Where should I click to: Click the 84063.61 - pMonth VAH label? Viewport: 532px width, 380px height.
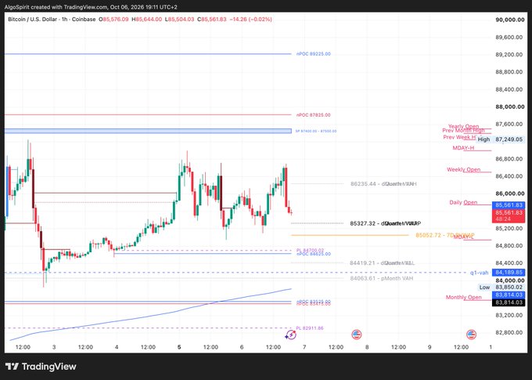pyautogui.click(x=381, y=278)
